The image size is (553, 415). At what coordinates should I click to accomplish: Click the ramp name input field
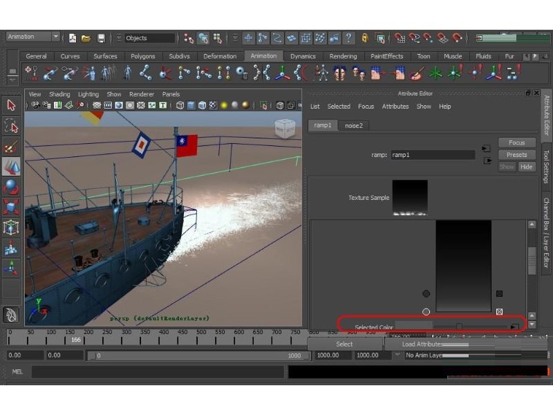point(433,154)
